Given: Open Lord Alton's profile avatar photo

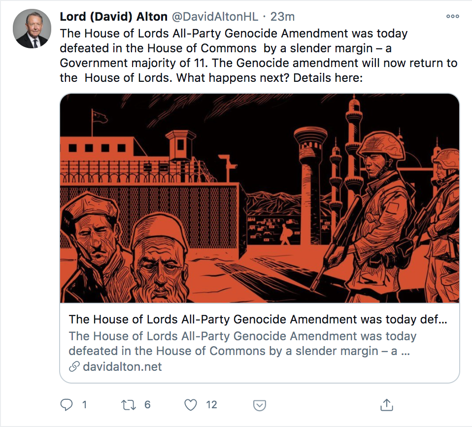Looking at the screenshot, I should pyautogui.click(x=32, y=29).
